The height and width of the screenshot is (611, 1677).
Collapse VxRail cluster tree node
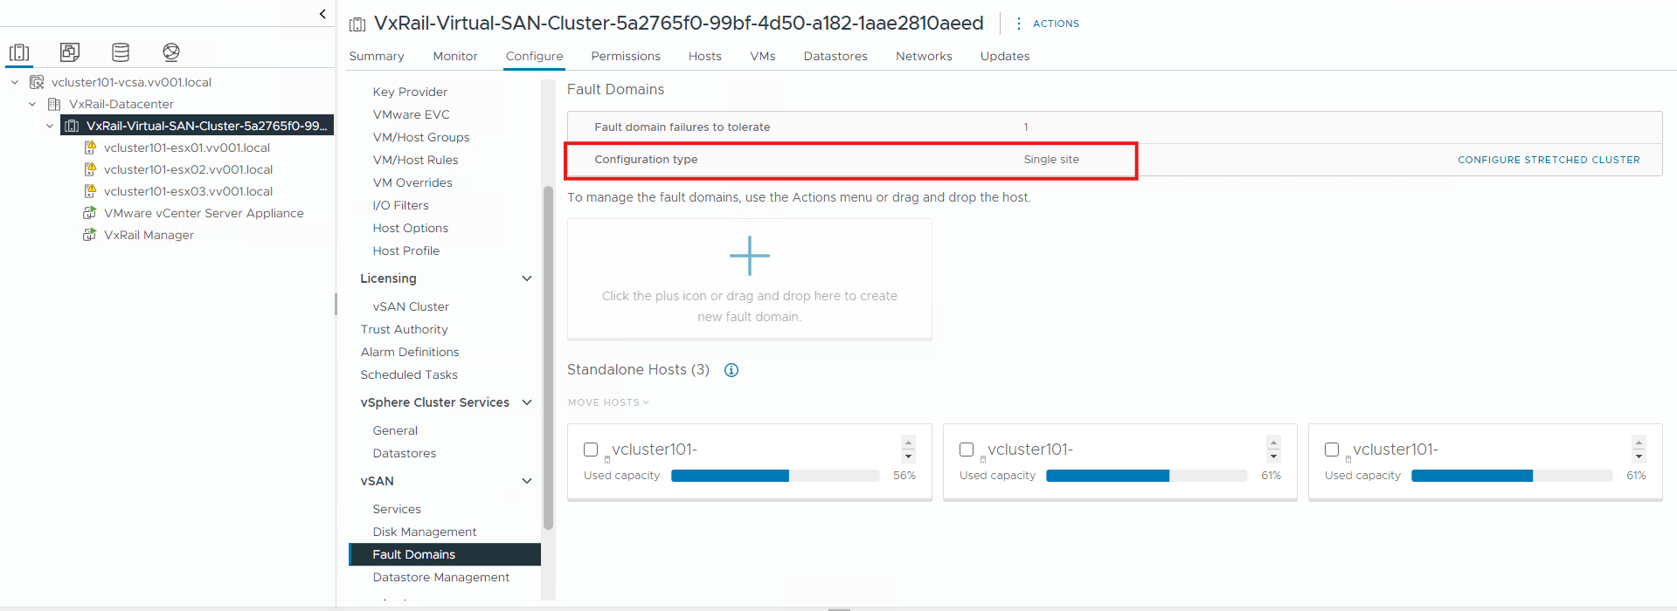click(50, 126)
